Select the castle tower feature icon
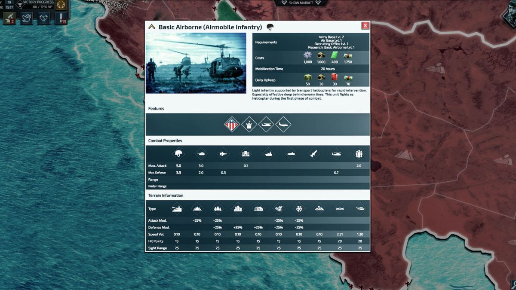This screenshot has width=516, height=290. pyautogui.click(x=249, y=125)
